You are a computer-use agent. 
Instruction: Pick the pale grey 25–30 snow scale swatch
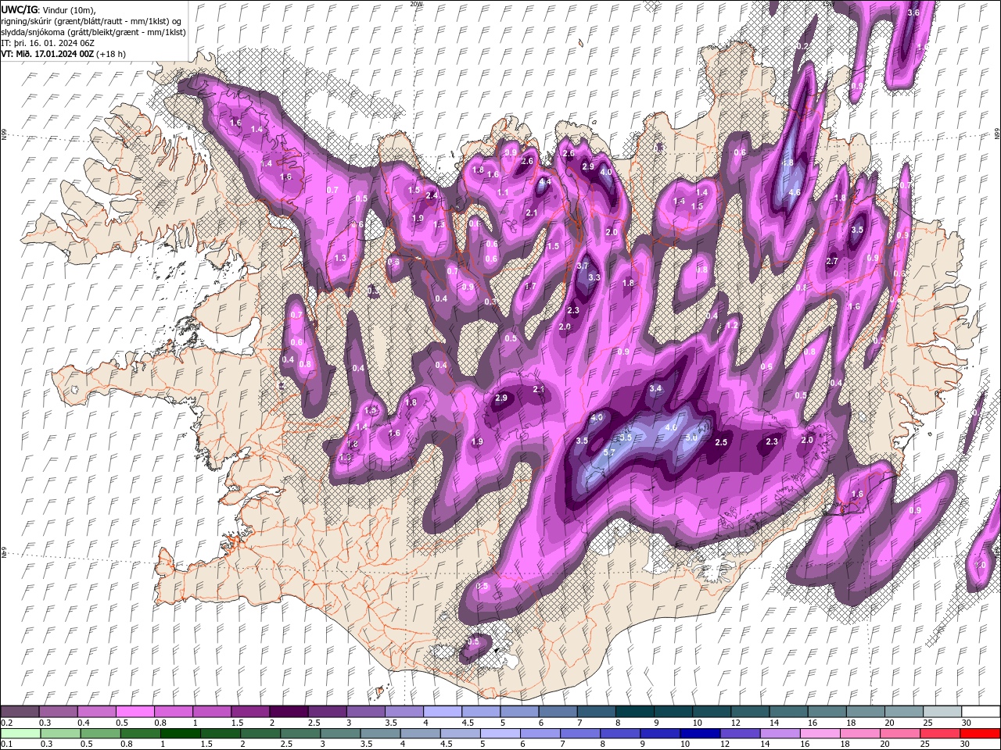942,712
